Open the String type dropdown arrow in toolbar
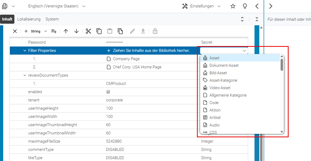The height and width of the screenshot is (161, 311). [46, 31]
